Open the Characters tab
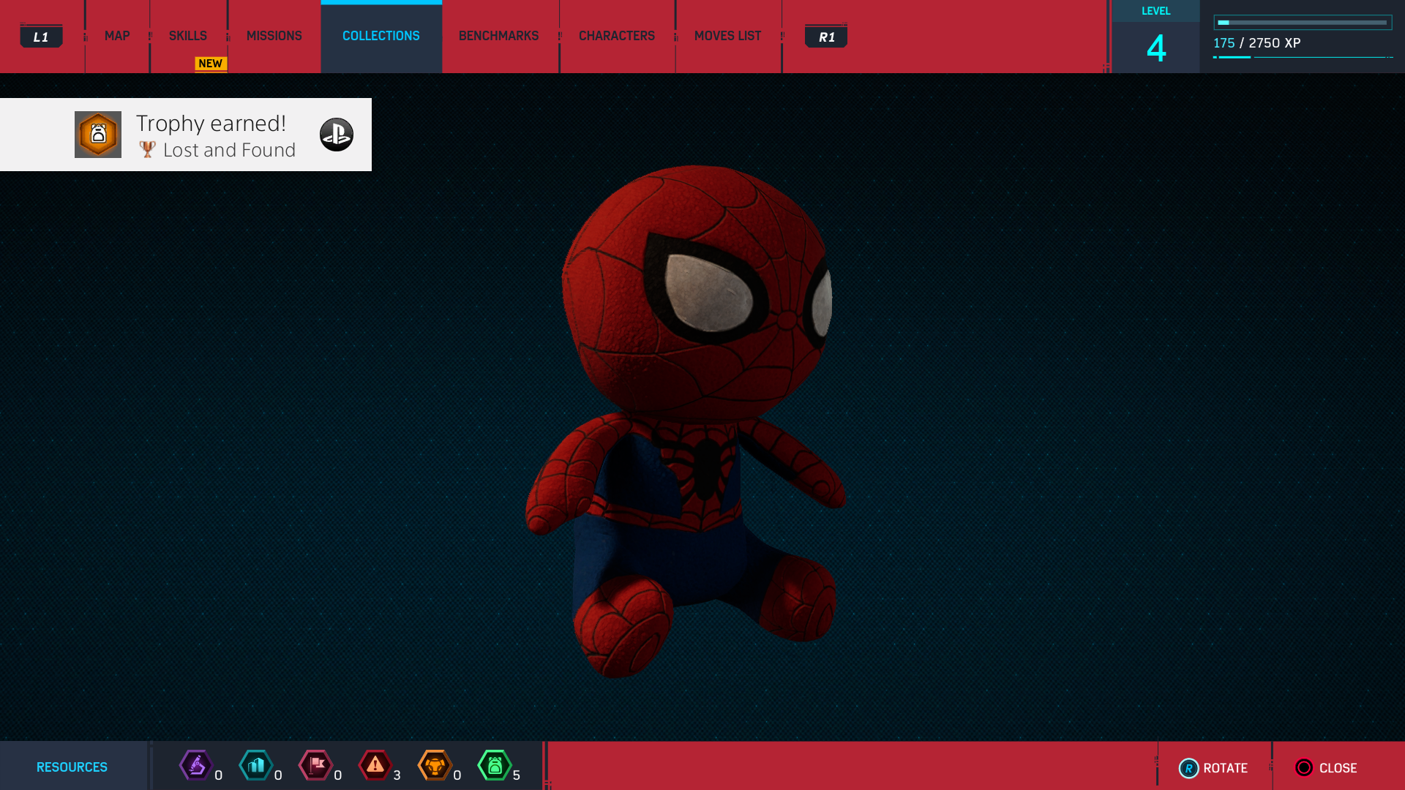The height and width of the screenshot is (790, 1405). coord(617,36)
